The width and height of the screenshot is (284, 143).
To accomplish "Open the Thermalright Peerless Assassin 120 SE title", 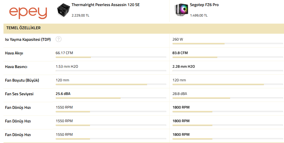I will tap(106, 5).
